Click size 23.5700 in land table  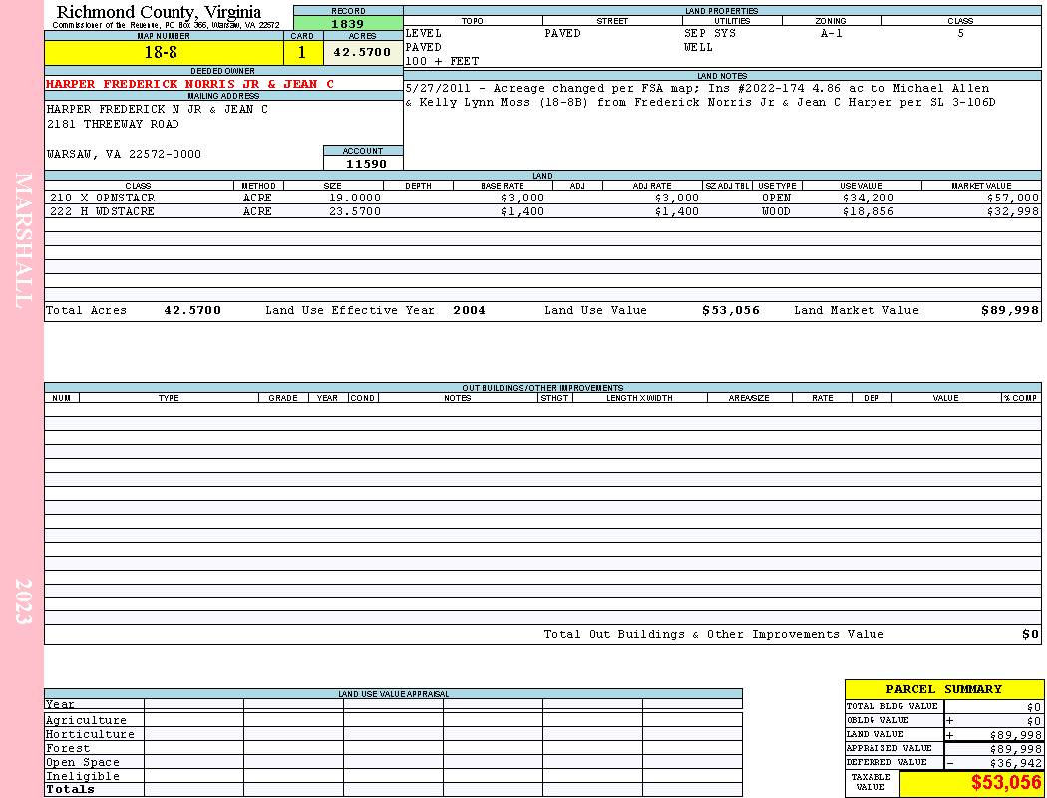click(x=355, y=211)
